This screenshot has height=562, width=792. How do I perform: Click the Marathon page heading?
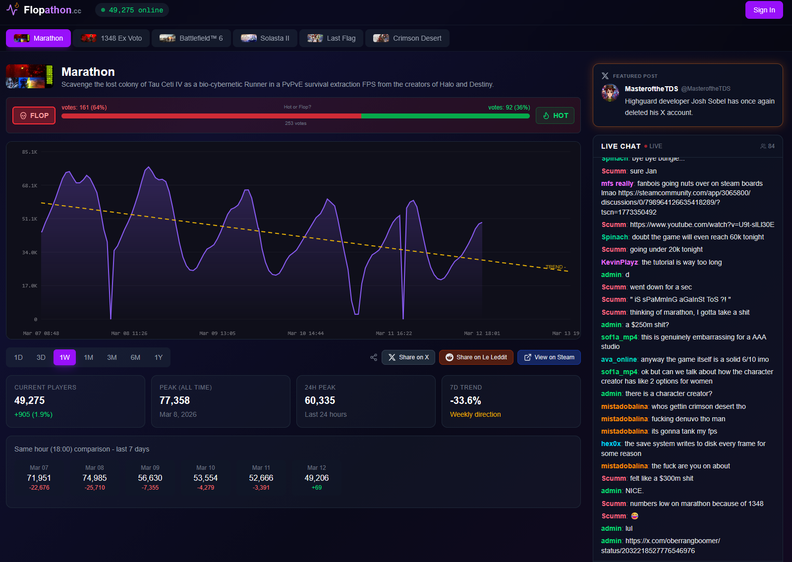[88, 72]
